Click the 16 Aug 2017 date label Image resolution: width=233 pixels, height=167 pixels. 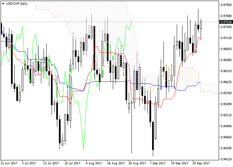tap(116, 163)
